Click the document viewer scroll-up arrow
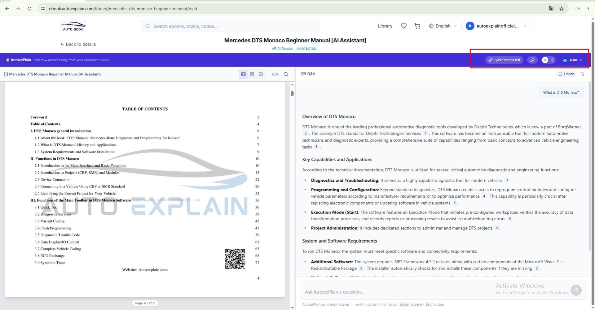 [292, 84]
